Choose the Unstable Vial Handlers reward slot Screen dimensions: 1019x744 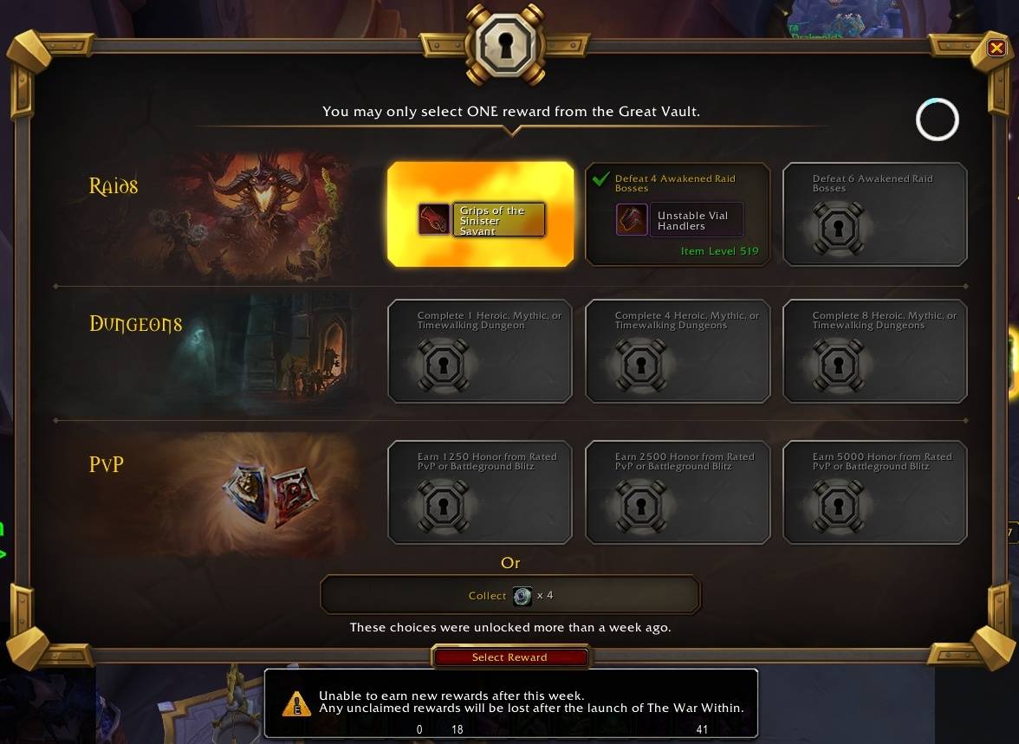[x=678, y=215]
